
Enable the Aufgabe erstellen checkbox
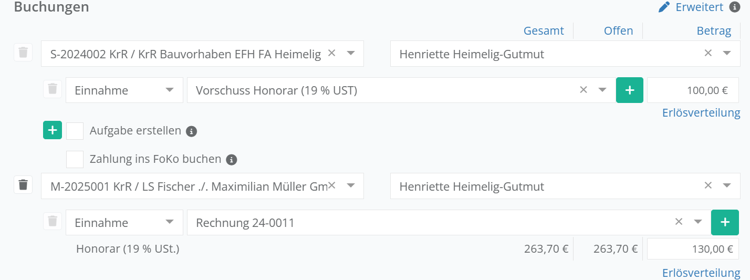click(x=75, y=131)
